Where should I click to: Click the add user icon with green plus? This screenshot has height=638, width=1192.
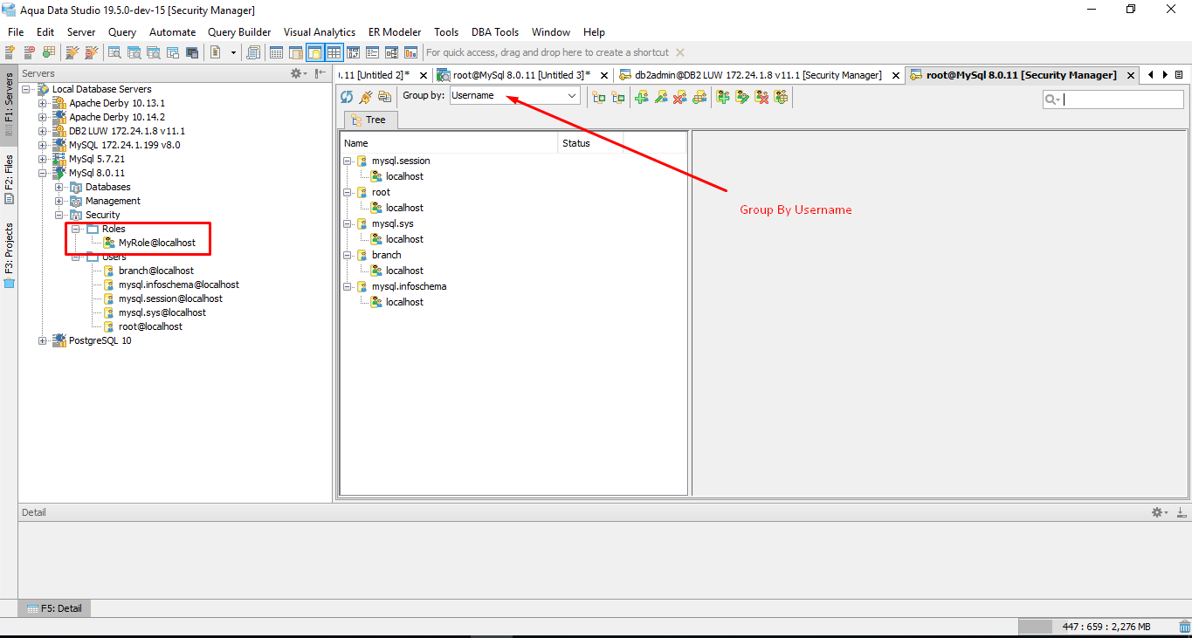coord(642,97)
